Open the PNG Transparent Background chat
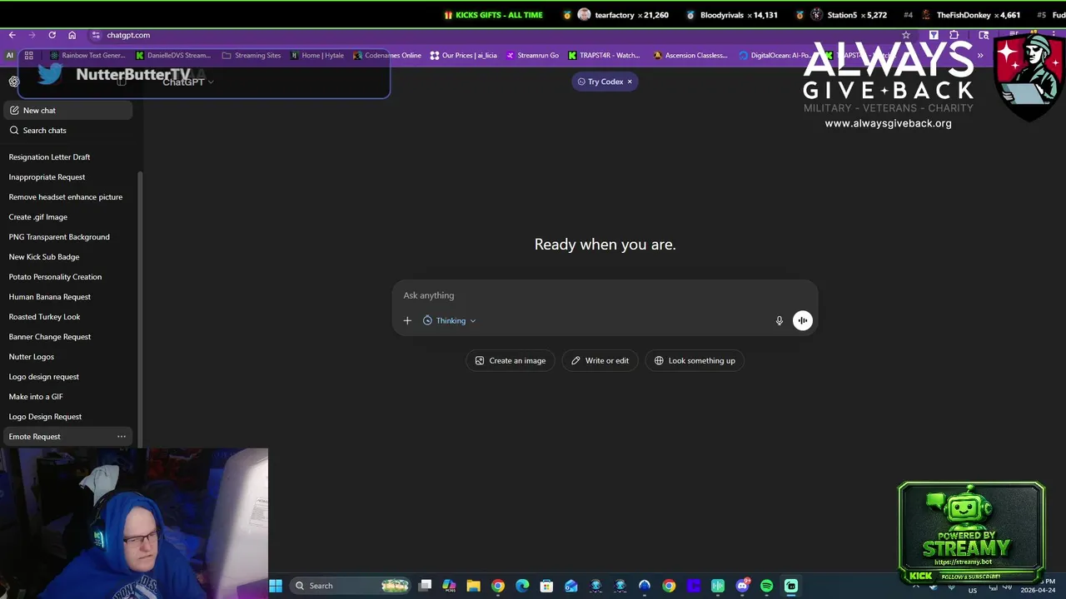Screen dimensions: 1066x599 [x=67, y=237]
